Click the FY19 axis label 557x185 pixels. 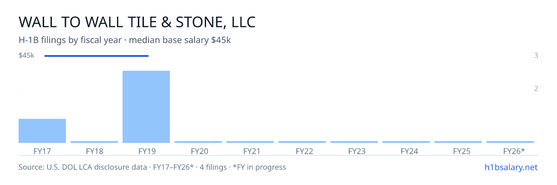pyautogui.click(x=146, y=151)
